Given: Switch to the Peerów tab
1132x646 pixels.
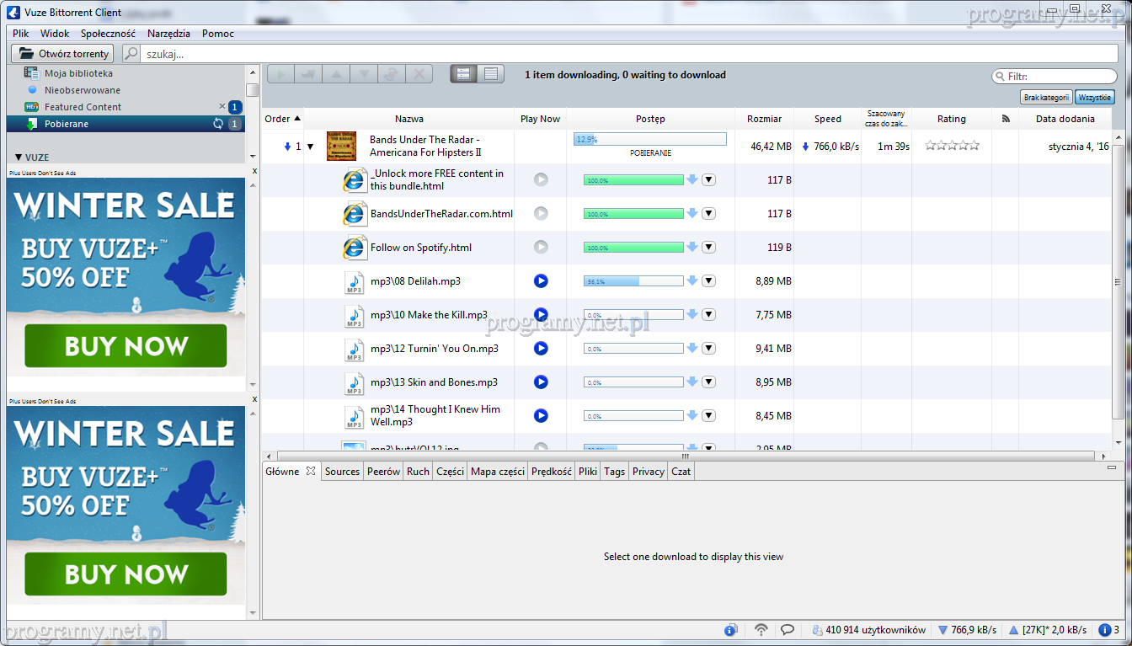Looking at the screenshot, I should (x=383, y=472).
